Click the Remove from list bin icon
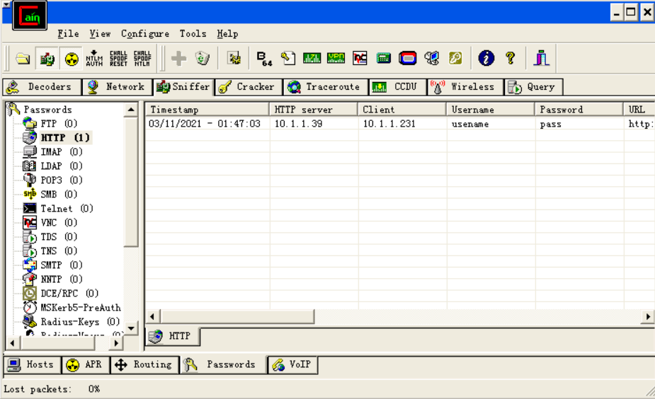This screenshot has width=655, height=399. pos(203,59)
